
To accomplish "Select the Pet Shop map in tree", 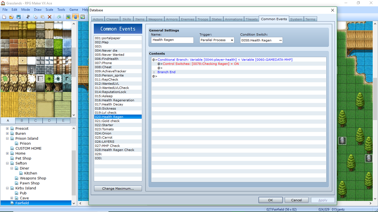I will (x=23, y=158).
